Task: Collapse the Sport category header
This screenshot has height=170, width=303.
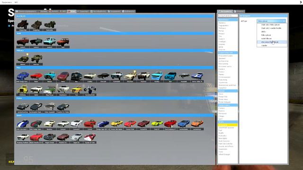Action: [x=115, y=115]
